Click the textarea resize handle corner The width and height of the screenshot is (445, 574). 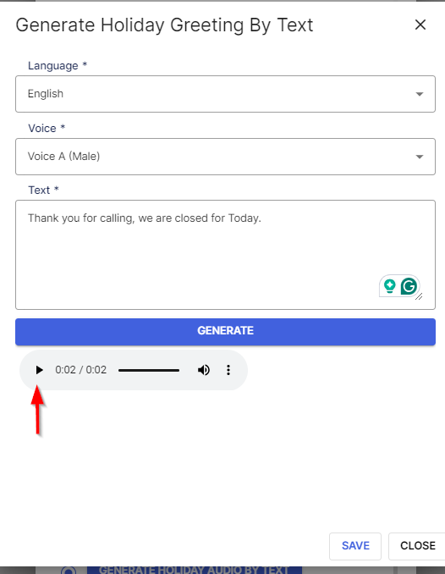coord(420,297)
